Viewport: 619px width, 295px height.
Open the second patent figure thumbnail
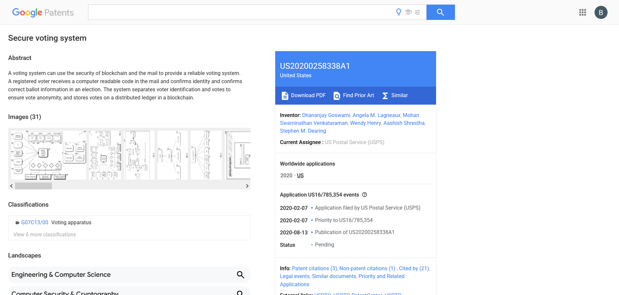[x=105, y=155]
